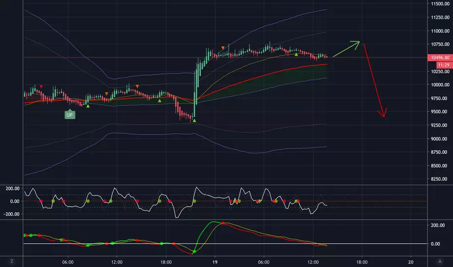This screenshot has width=453, height=267.
Task: Click the 10750.00 price axis label
Action: click(x=440, y=44)
